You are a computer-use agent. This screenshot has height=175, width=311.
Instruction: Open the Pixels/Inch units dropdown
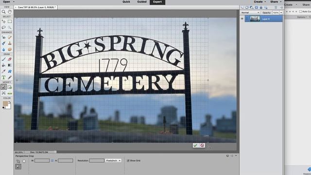coord(113,160)
